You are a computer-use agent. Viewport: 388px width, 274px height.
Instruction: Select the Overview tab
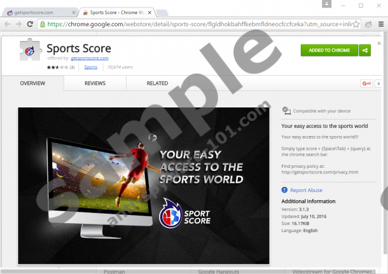pos(32,83)
